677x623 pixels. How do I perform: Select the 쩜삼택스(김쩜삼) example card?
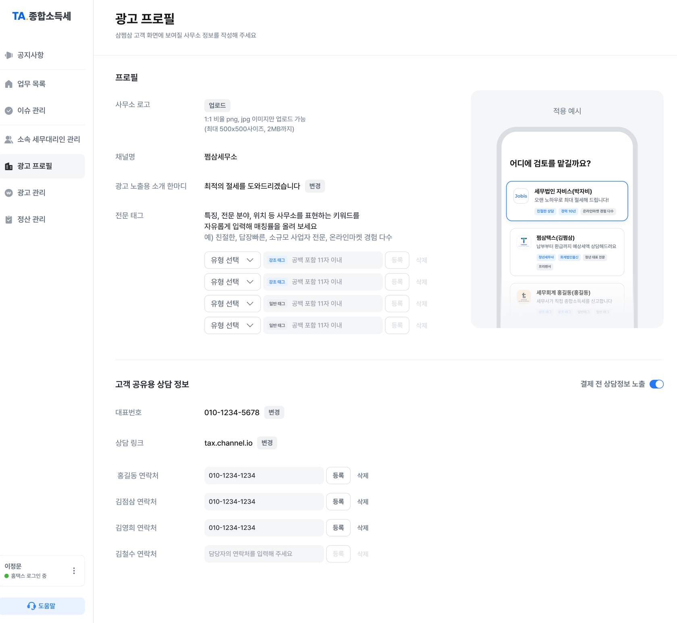(x=567, y=252)
